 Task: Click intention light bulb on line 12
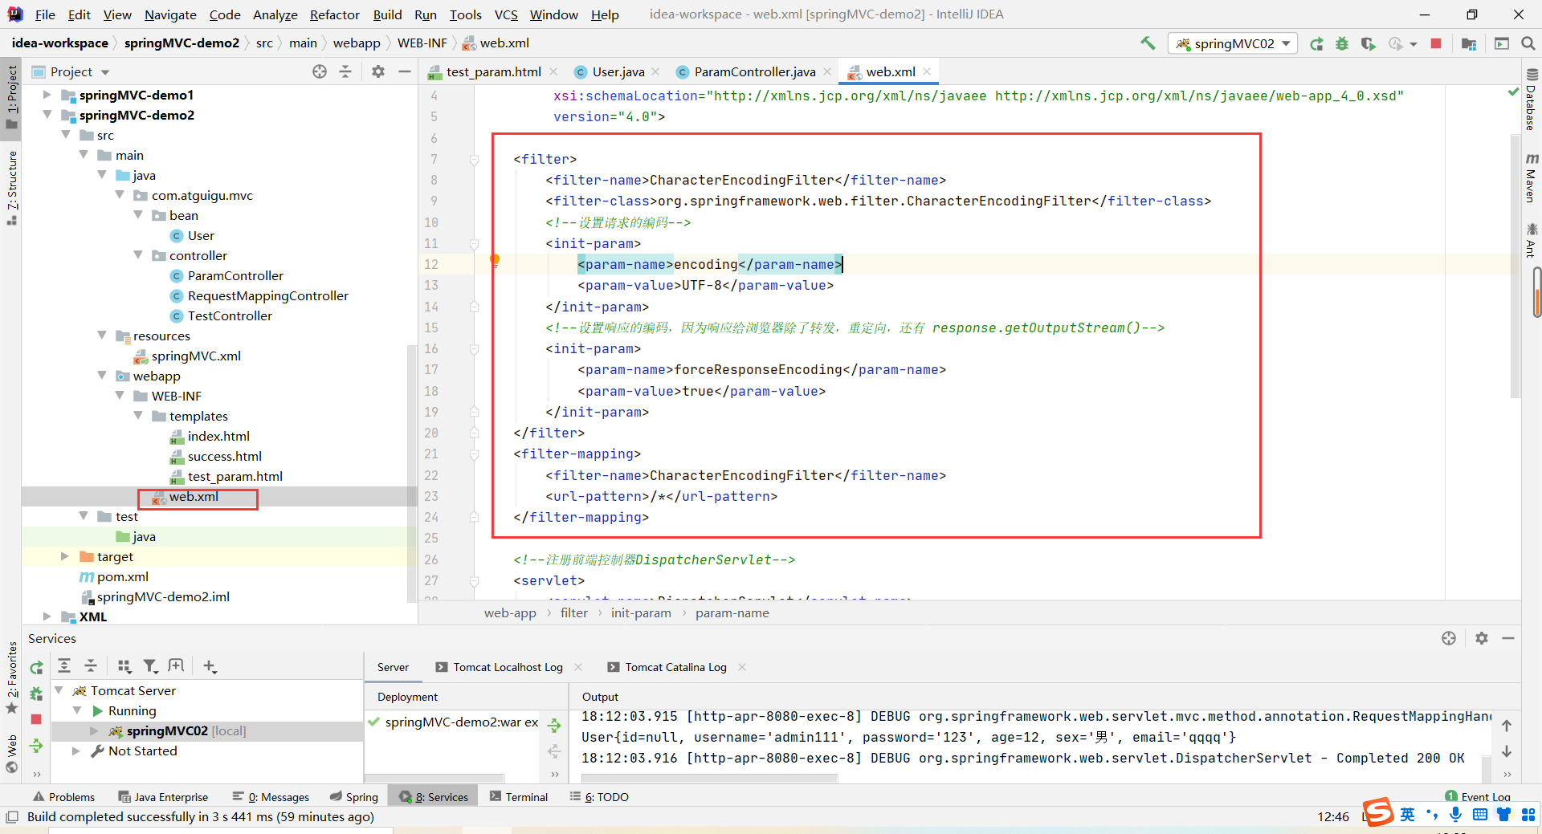click(x=495, y=260)
